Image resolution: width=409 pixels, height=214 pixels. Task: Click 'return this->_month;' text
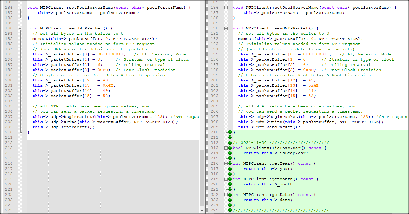point(269,184)
